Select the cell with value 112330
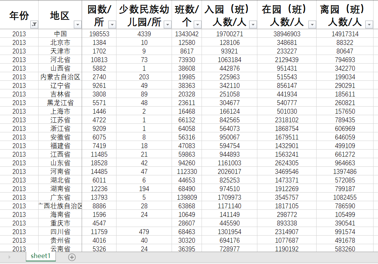This screenshot has height=264, width=378. (x=187, y=172)
